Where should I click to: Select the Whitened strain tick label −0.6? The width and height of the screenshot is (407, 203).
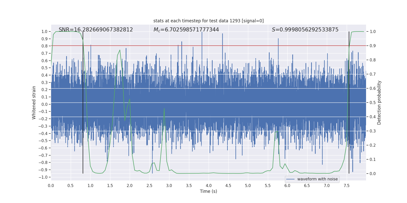43,148
